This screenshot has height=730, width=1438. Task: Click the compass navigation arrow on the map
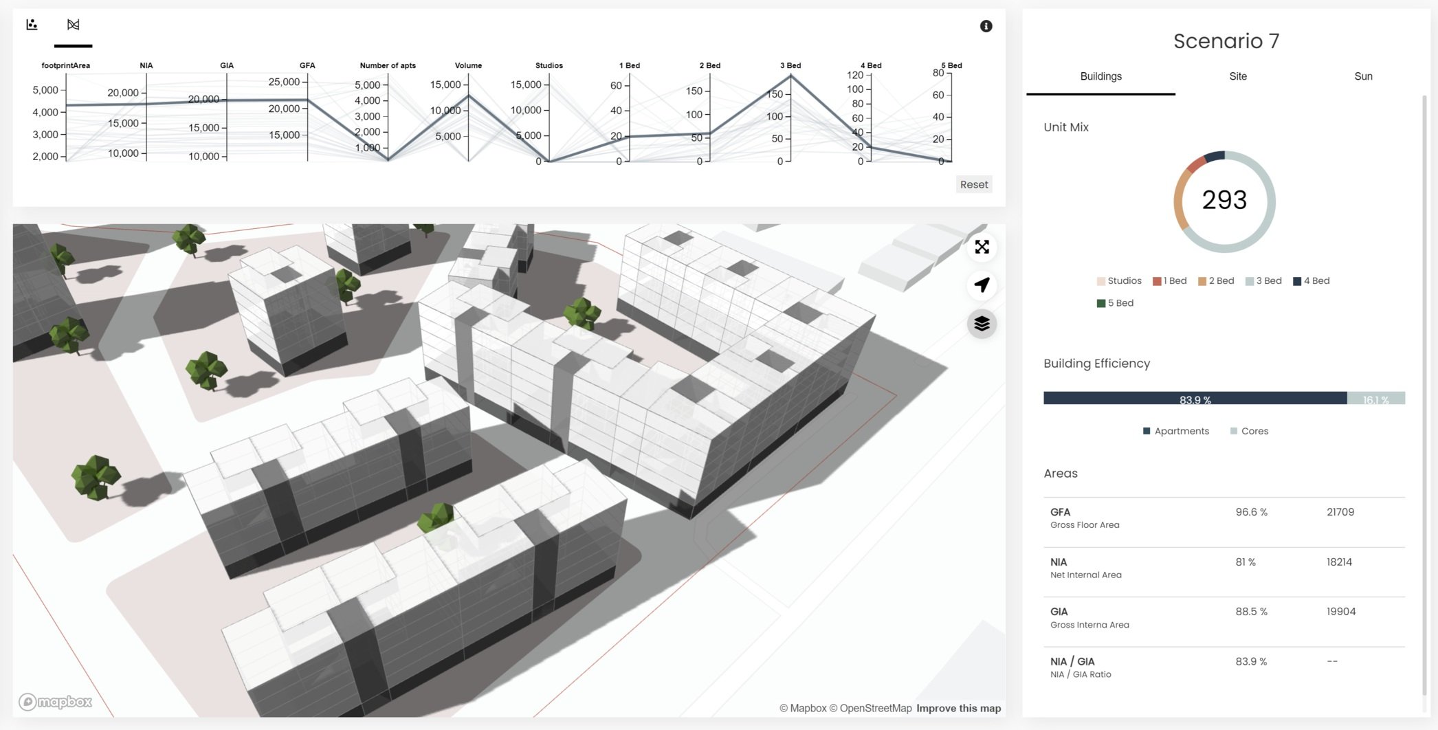coord(982,285)
